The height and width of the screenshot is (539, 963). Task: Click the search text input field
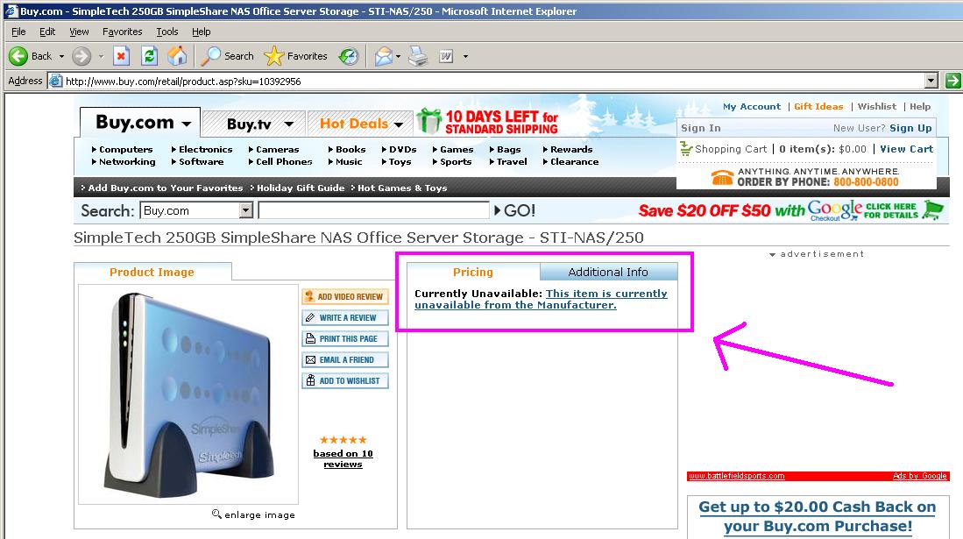(x=374, y=211)
